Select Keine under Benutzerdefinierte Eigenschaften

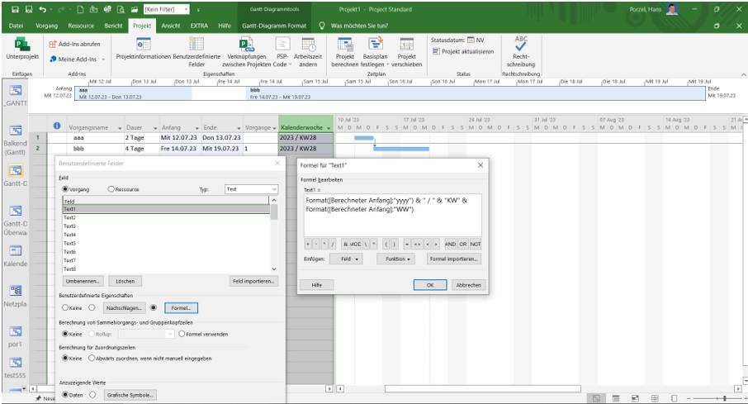point(65,307)
